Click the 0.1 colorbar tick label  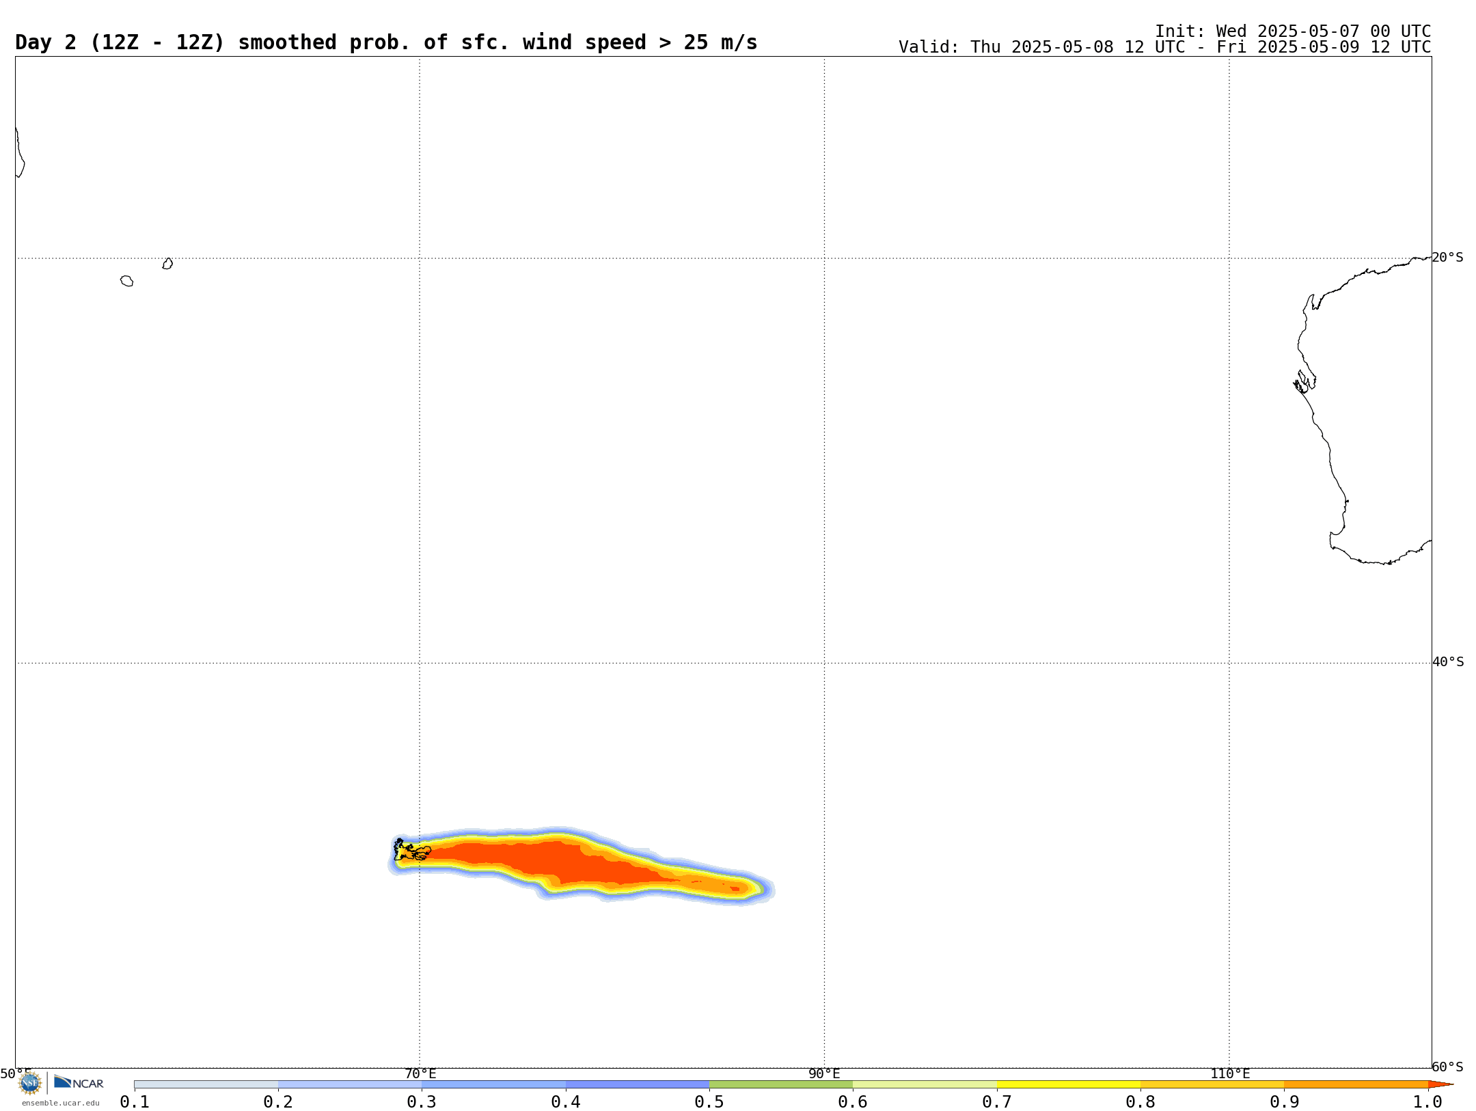(135, 1101)
